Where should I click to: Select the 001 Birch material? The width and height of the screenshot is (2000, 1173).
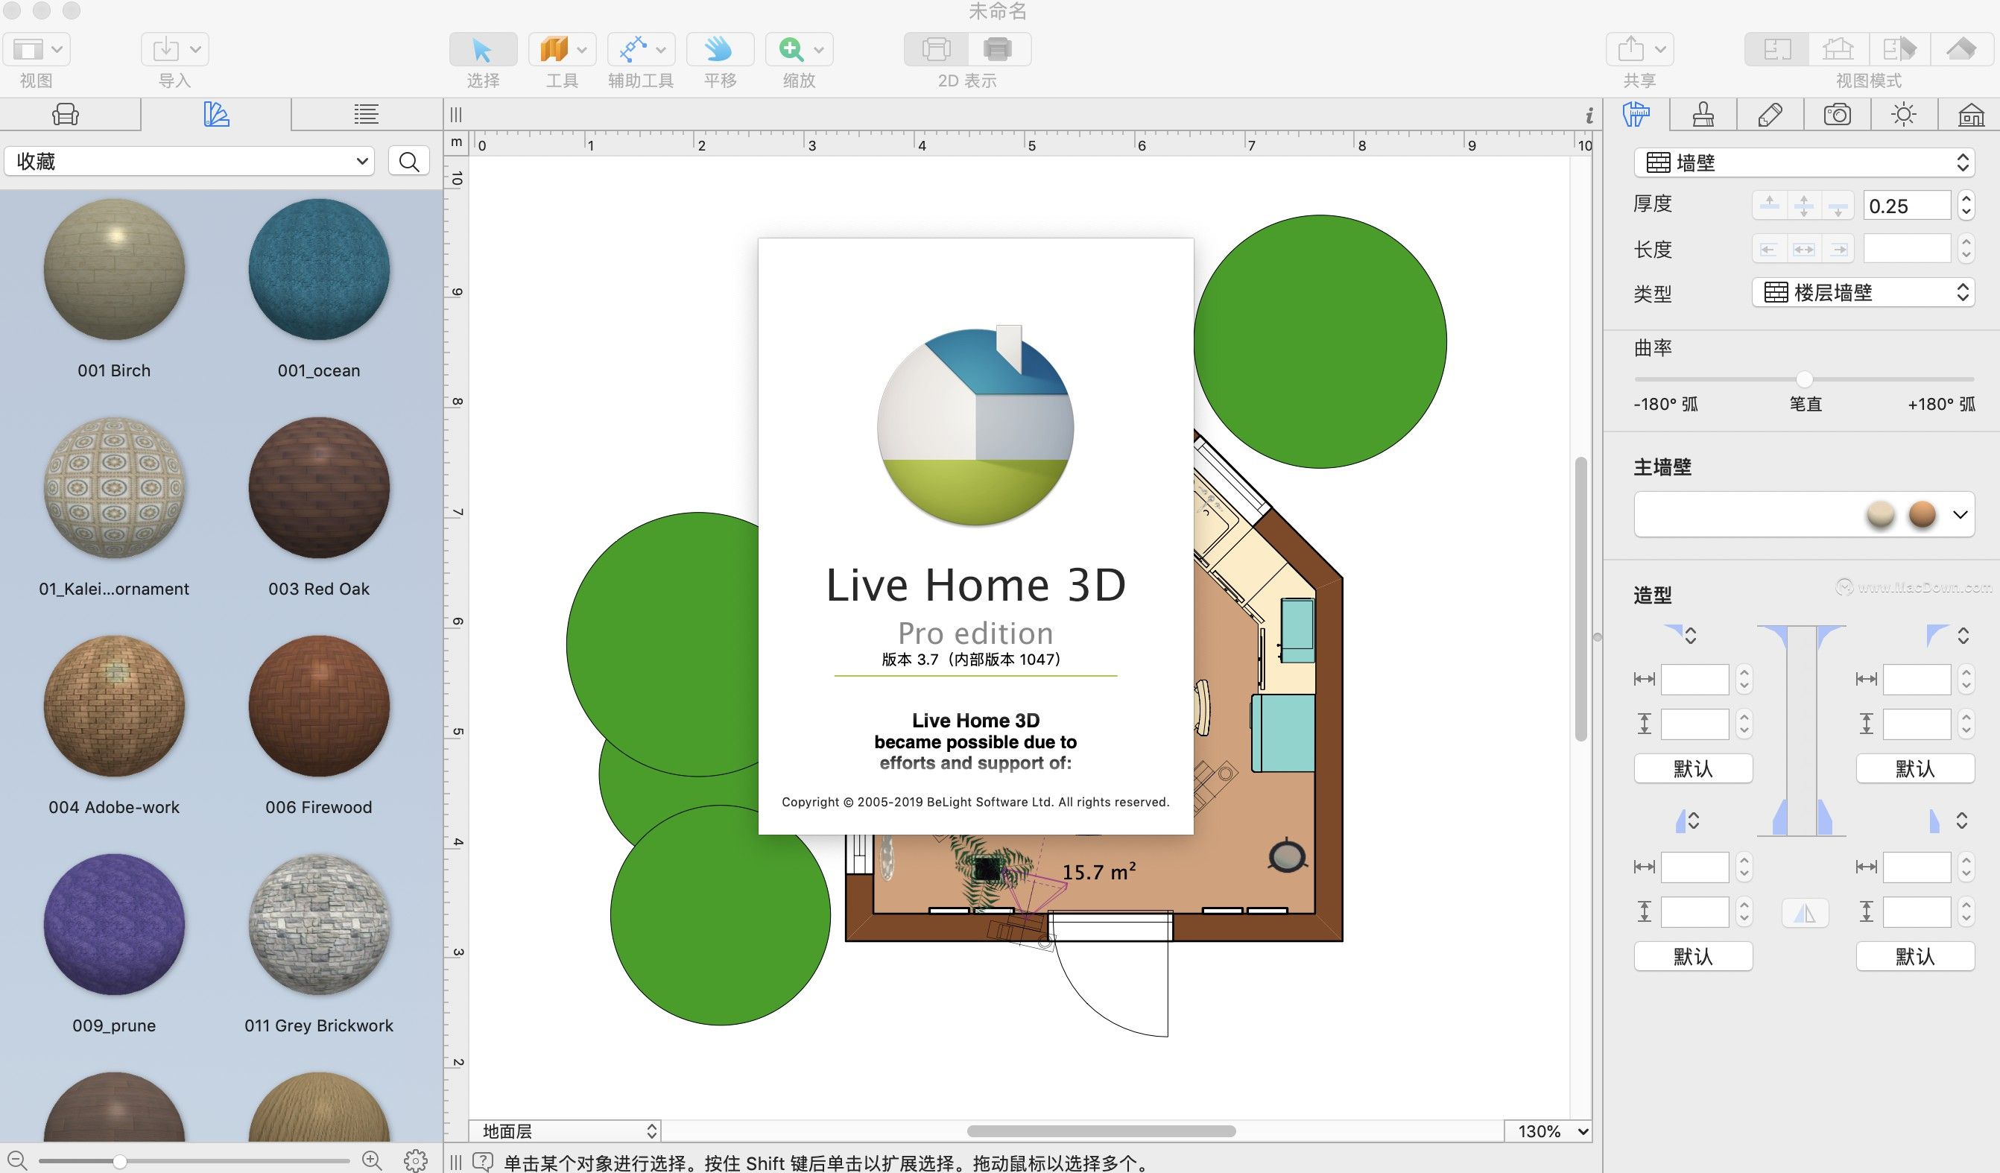[114, 270]
